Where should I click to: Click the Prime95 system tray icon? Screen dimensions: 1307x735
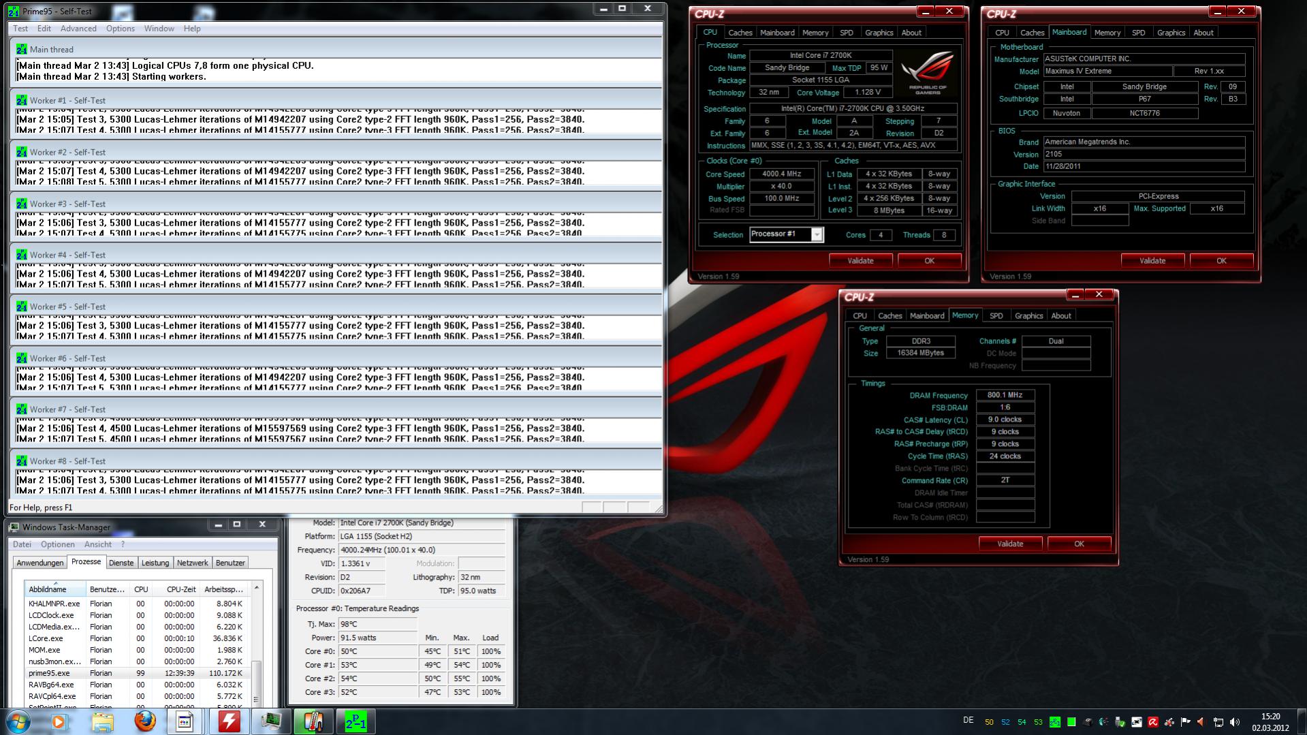point(1055,722)
